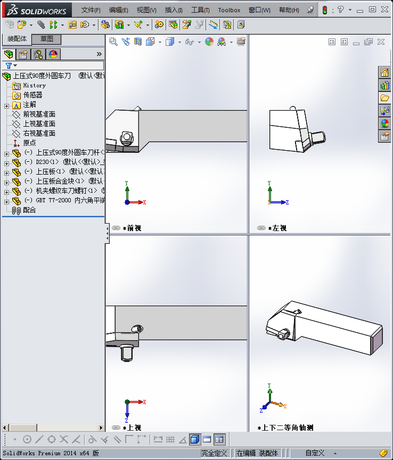The image size is (393, 460).
Task: Open the Display Style dropdown arrow
Action: click(179, 42)
